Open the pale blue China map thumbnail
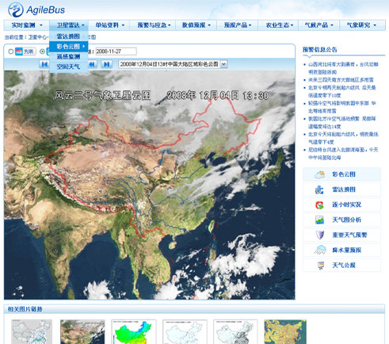 pyautogui.click(x=185, y=331)
